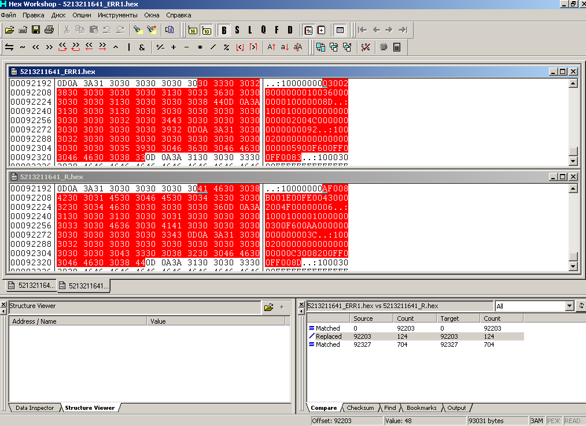Cut selection with the scissors icon
This screenshot has width=586, height=426.
click(x=67, y=30)
